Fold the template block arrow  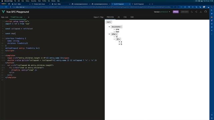pyautogui.click(x=4, y=56)
